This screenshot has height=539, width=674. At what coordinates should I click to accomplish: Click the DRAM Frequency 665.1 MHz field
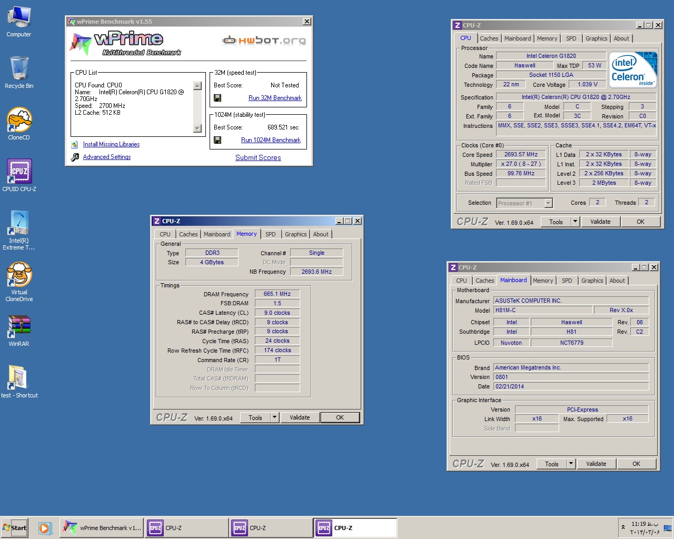coord(277,294)
